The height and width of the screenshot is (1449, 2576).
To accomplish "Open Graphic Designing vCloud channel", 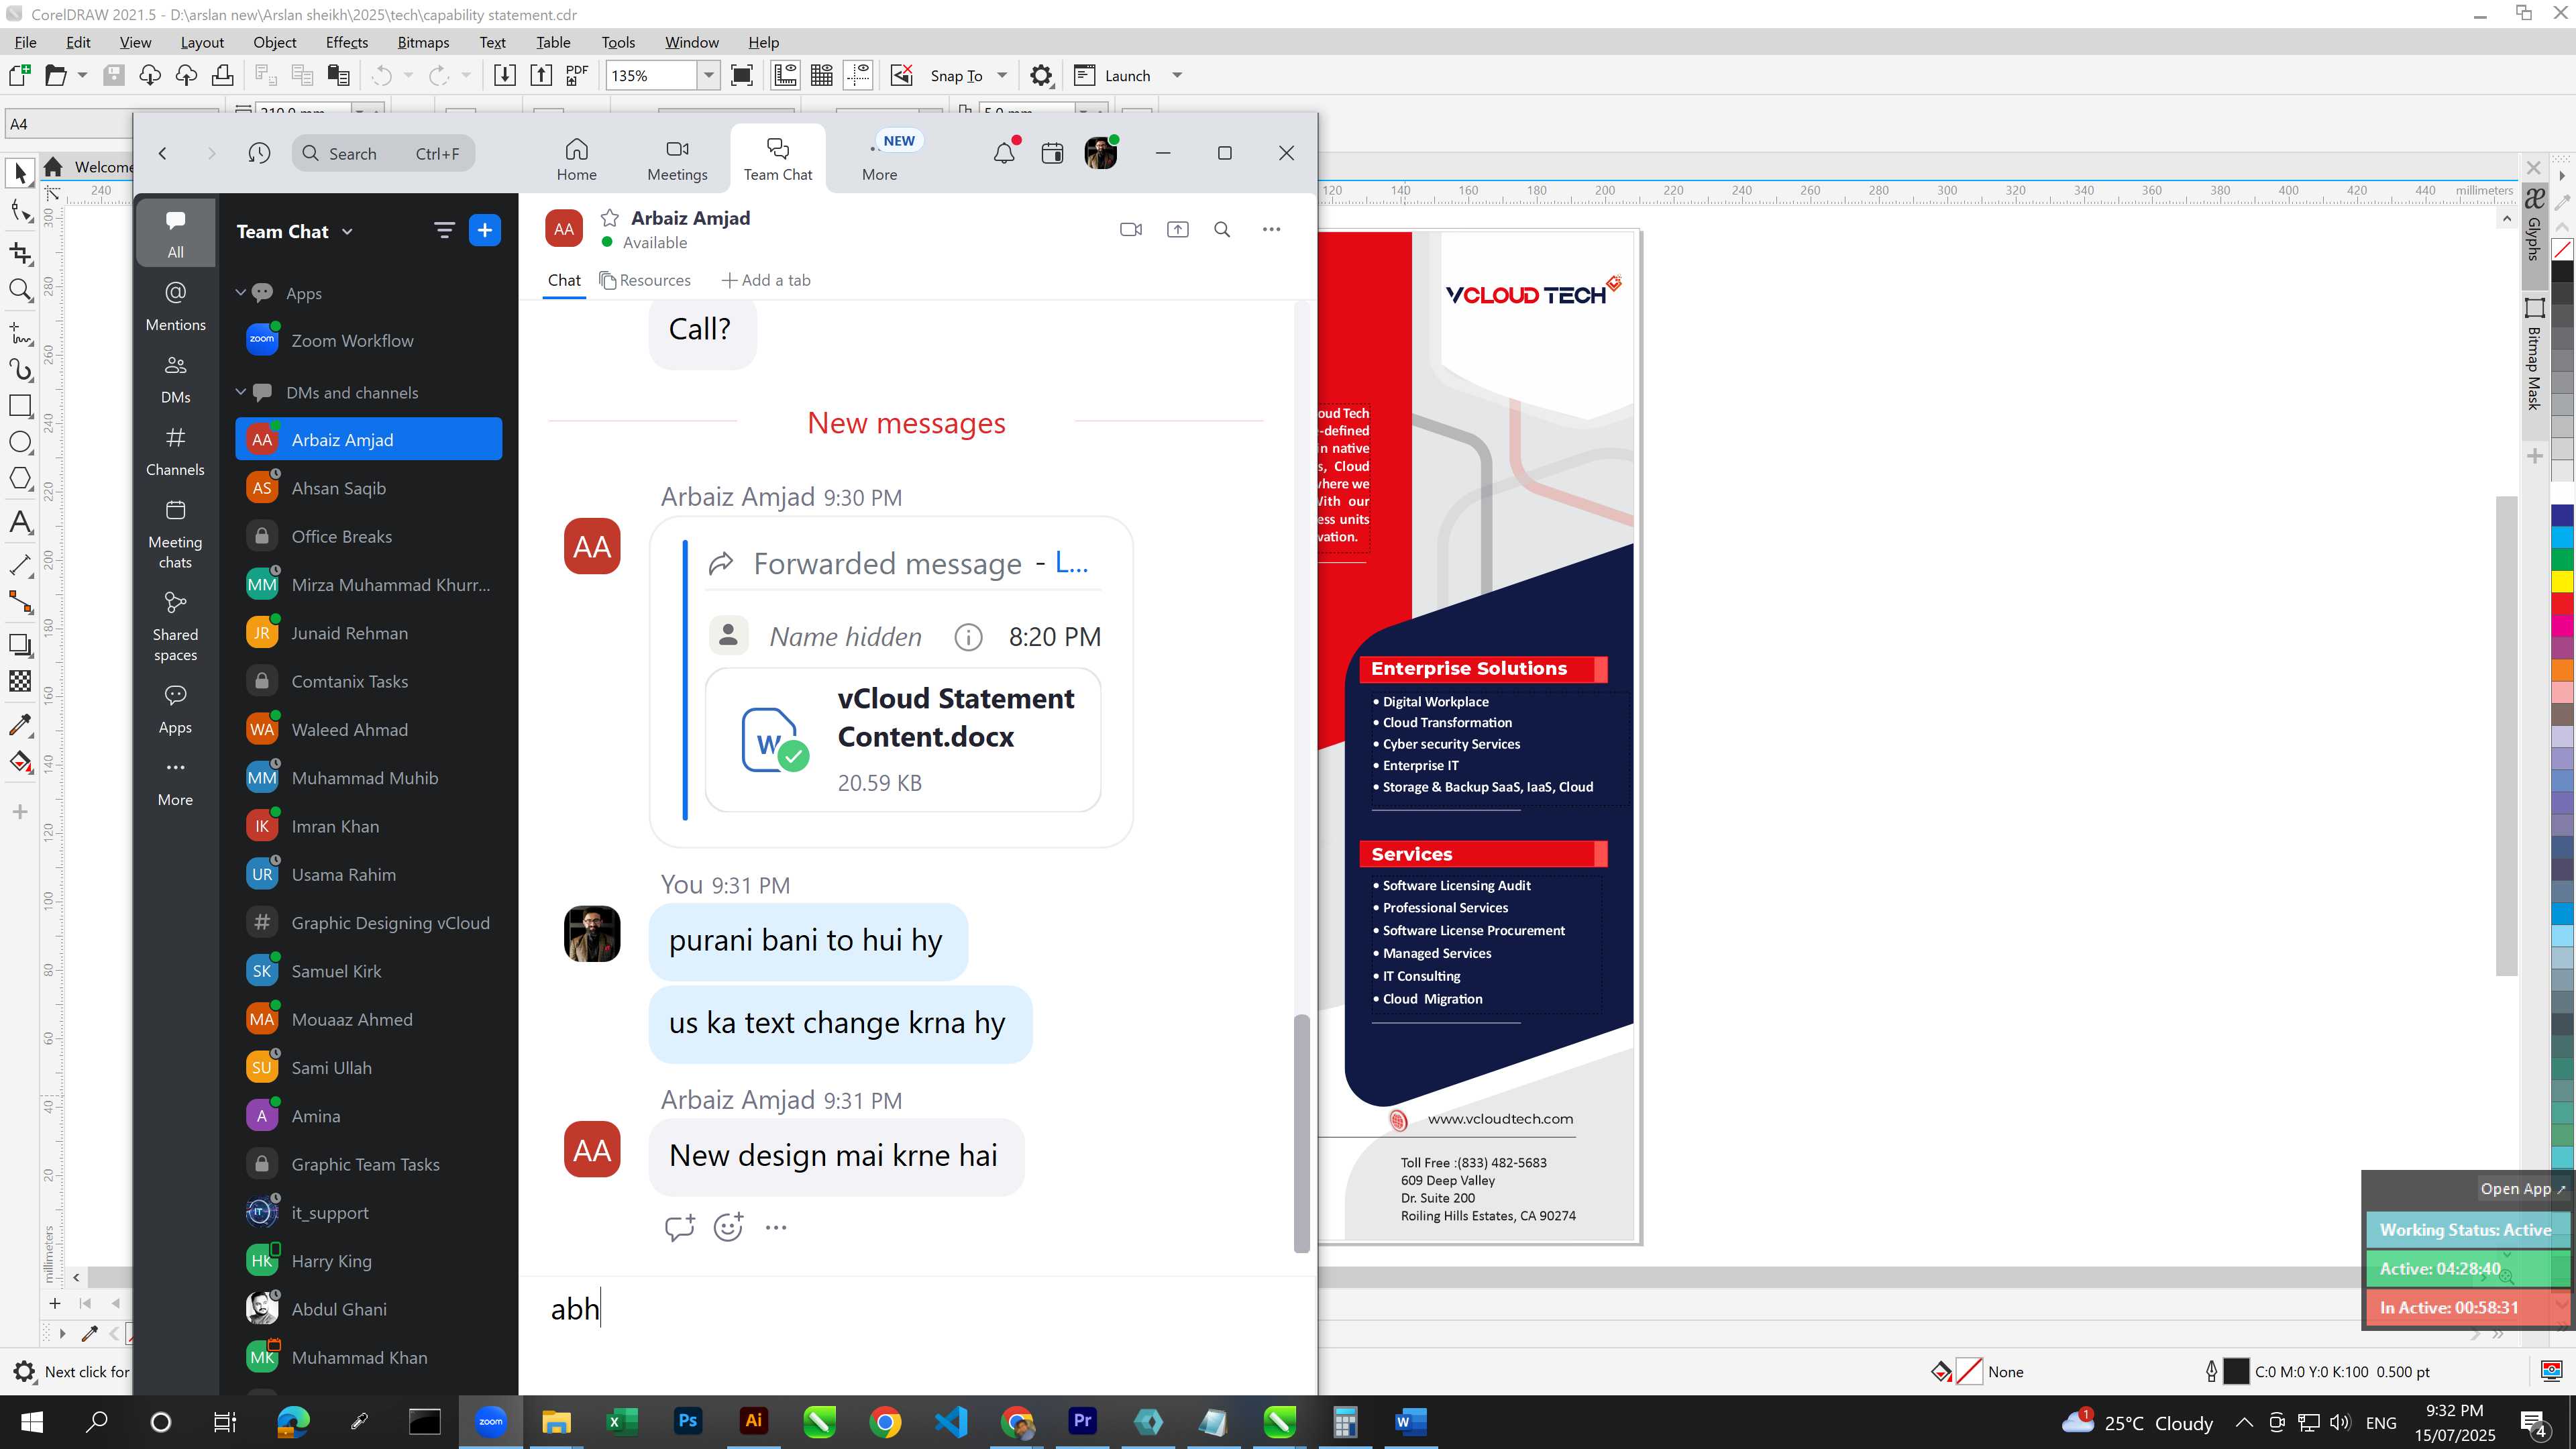I will pyautogui.click(x=368, y=923).
